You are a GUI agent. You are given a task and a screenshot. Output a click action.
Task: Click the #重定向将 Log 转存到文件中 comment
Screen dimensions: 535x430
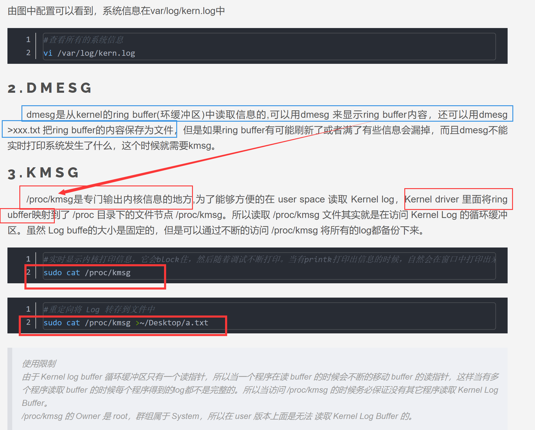[99, 309]
